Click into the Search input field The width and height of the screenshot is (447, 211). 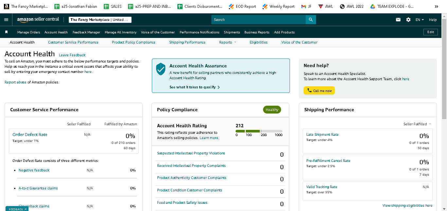point(259,20)
